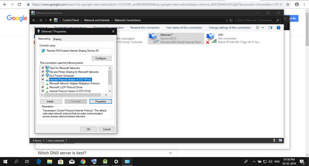The width and height of the screenshot is (309, 166).
Task: Open Network Connections help icon
Action: (278, 28)
